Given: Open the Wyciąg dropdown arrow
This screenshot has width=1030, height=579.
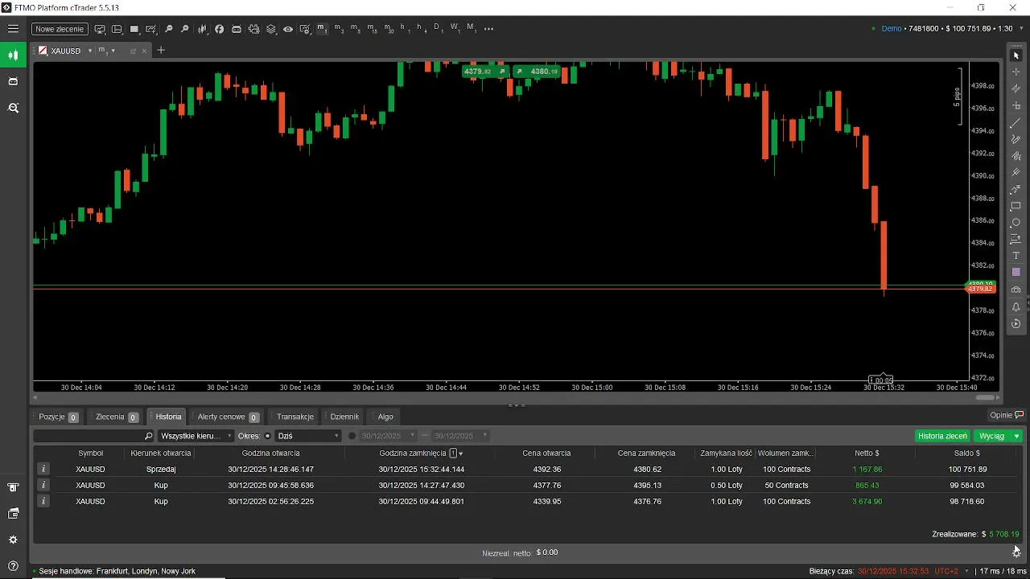Looking at the screenshot, I should tap(1017, 436).
